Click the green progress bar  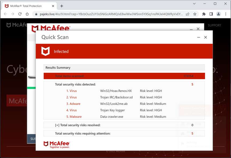tap(31, 88)
